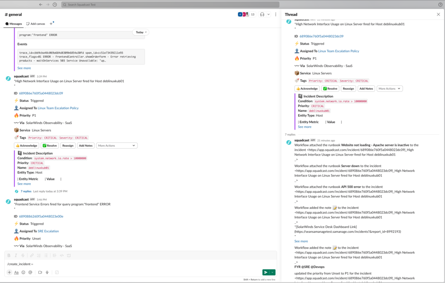Apply inline code formatting in composer
Image resolution: width=445 pixels, height=283 pixels.
coord(62,255)
